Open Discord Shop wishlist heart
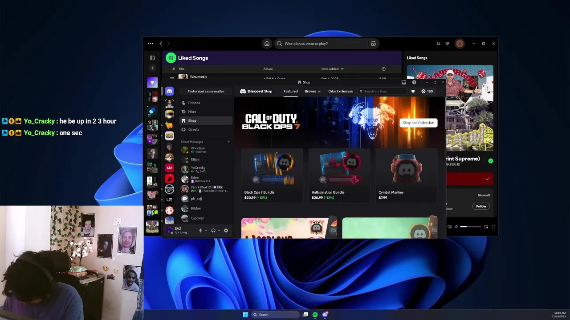 [413, 91]
